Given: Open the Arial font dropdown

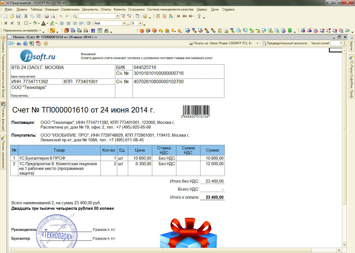Looking at the screenshot, I should click(x=124, y=23).
